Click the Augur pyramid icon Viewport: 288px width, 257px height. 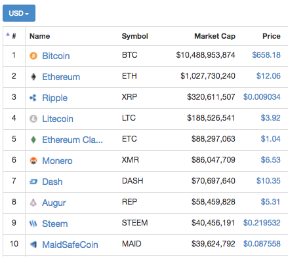click(x=33, y=203)
